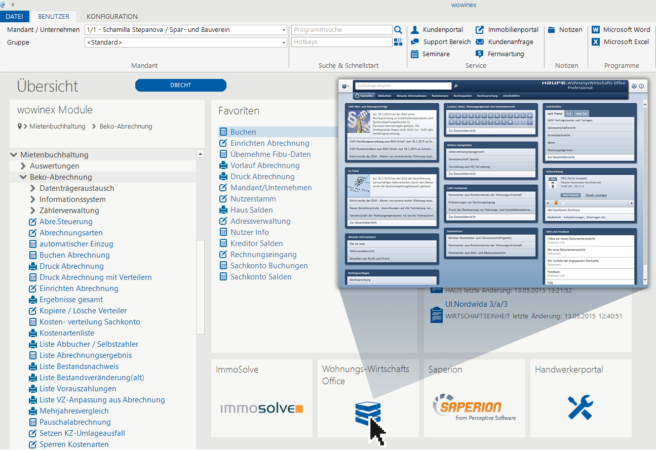Screen dimensions: 656x451
Task: Click the Programmsuche magnifier search icon
Action: 398,30
